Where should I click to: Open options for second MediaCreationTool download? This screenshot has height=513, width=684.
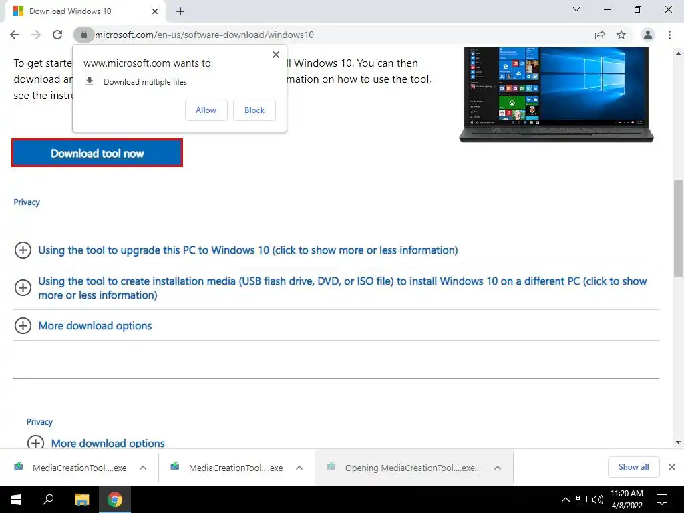point(299,468)
